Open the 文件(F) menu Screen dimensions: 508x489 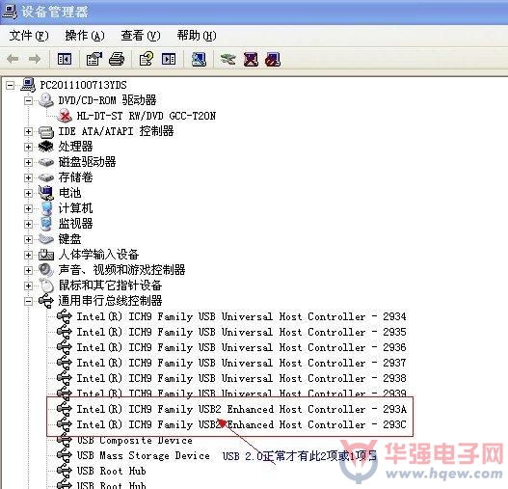(x=29, y=36)
